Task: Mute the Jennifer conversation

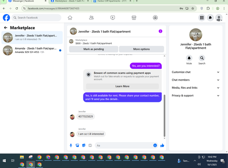Action: coord(189,58)
